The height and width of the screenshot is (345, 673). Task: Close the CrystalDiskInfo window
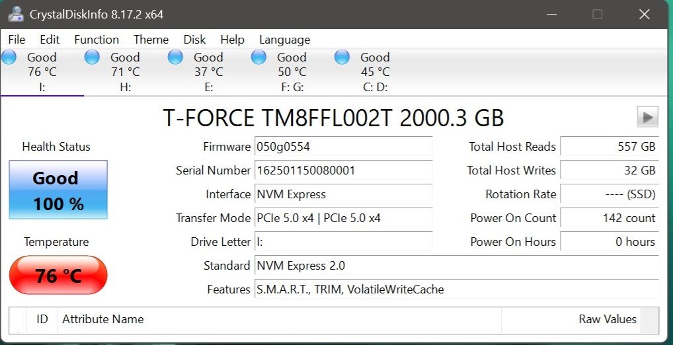645,14
